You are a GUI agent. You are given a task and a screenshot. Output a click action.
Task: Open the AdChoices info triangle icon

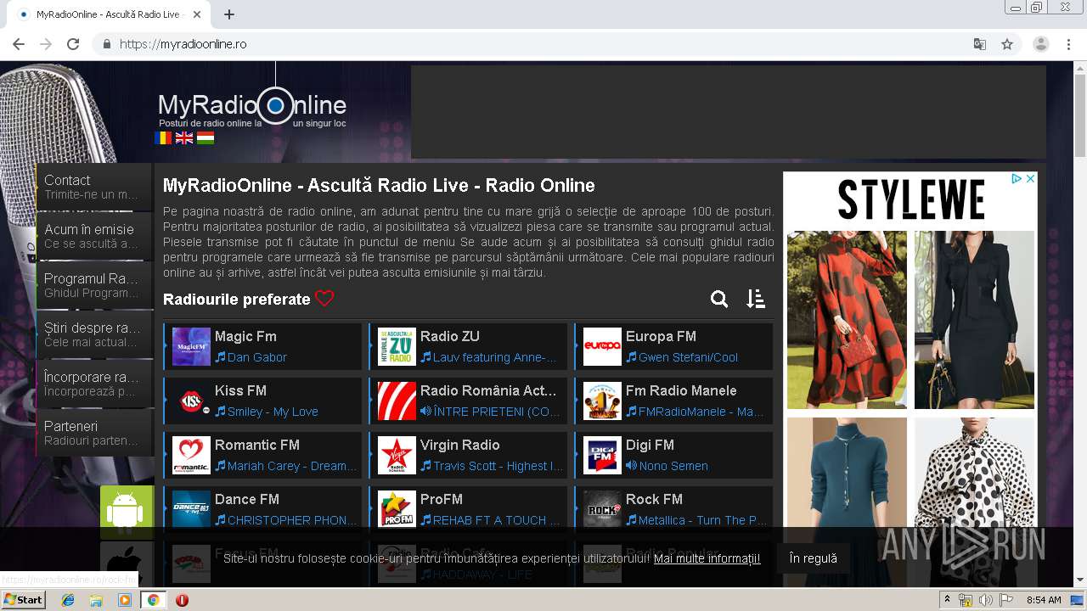click(x=1017, y=179)
